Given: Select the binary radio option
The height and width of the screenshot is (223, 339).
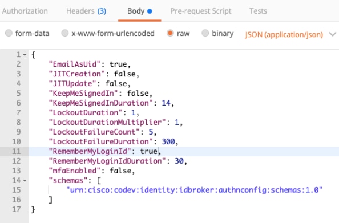Looking at the screenshot, I should pos(205,33).
